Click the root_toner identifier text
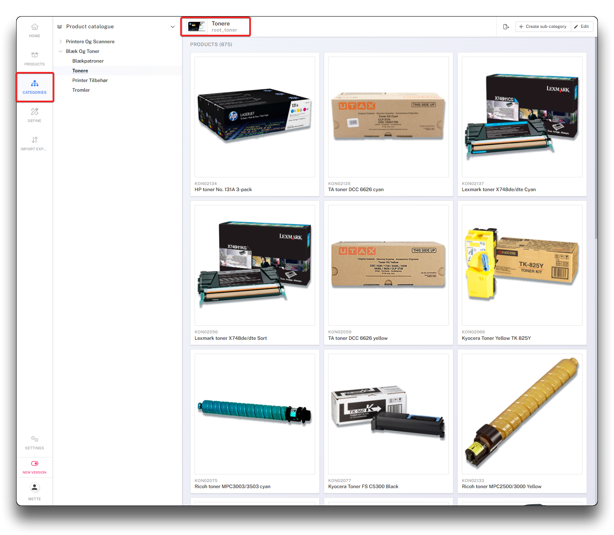Viewport: 614px width, 535px height. pyautogui.click(x=224, y=30)
